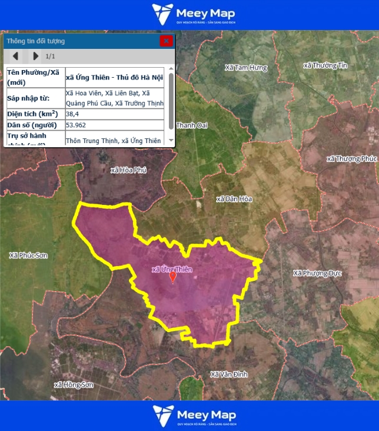
Task: Click the top Meey Map logo
Action: (189, 14)
